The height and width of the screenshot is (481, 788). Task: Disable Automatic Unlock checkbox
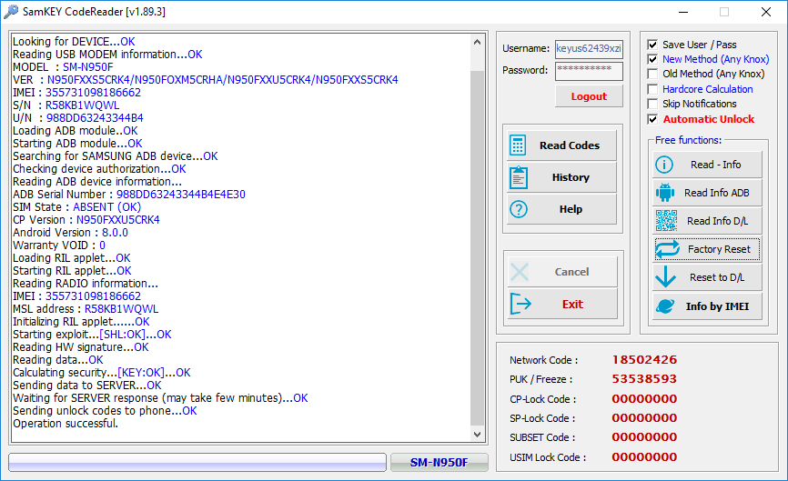pos(652,119)
